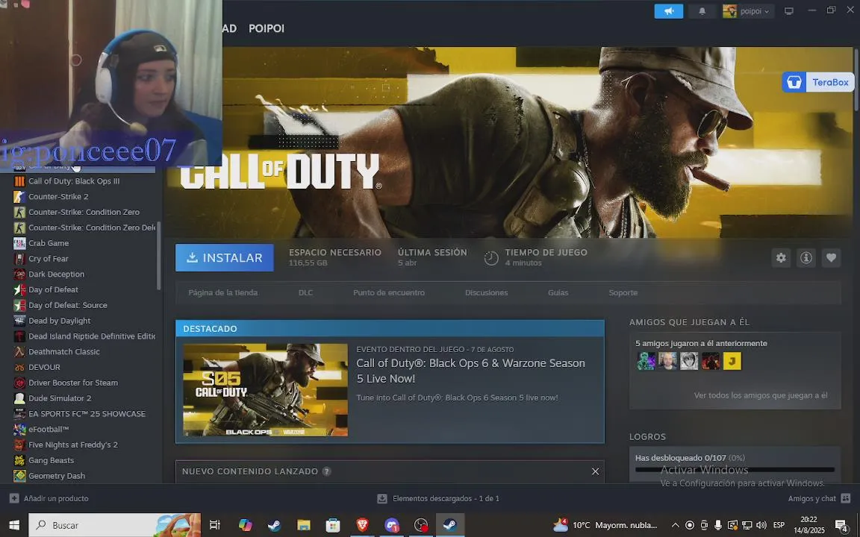Image resolution: width=860 pixels, height=537 pixels.
Task: Click Ver todos los amigos que juegan
Action: tap(761, 395)
